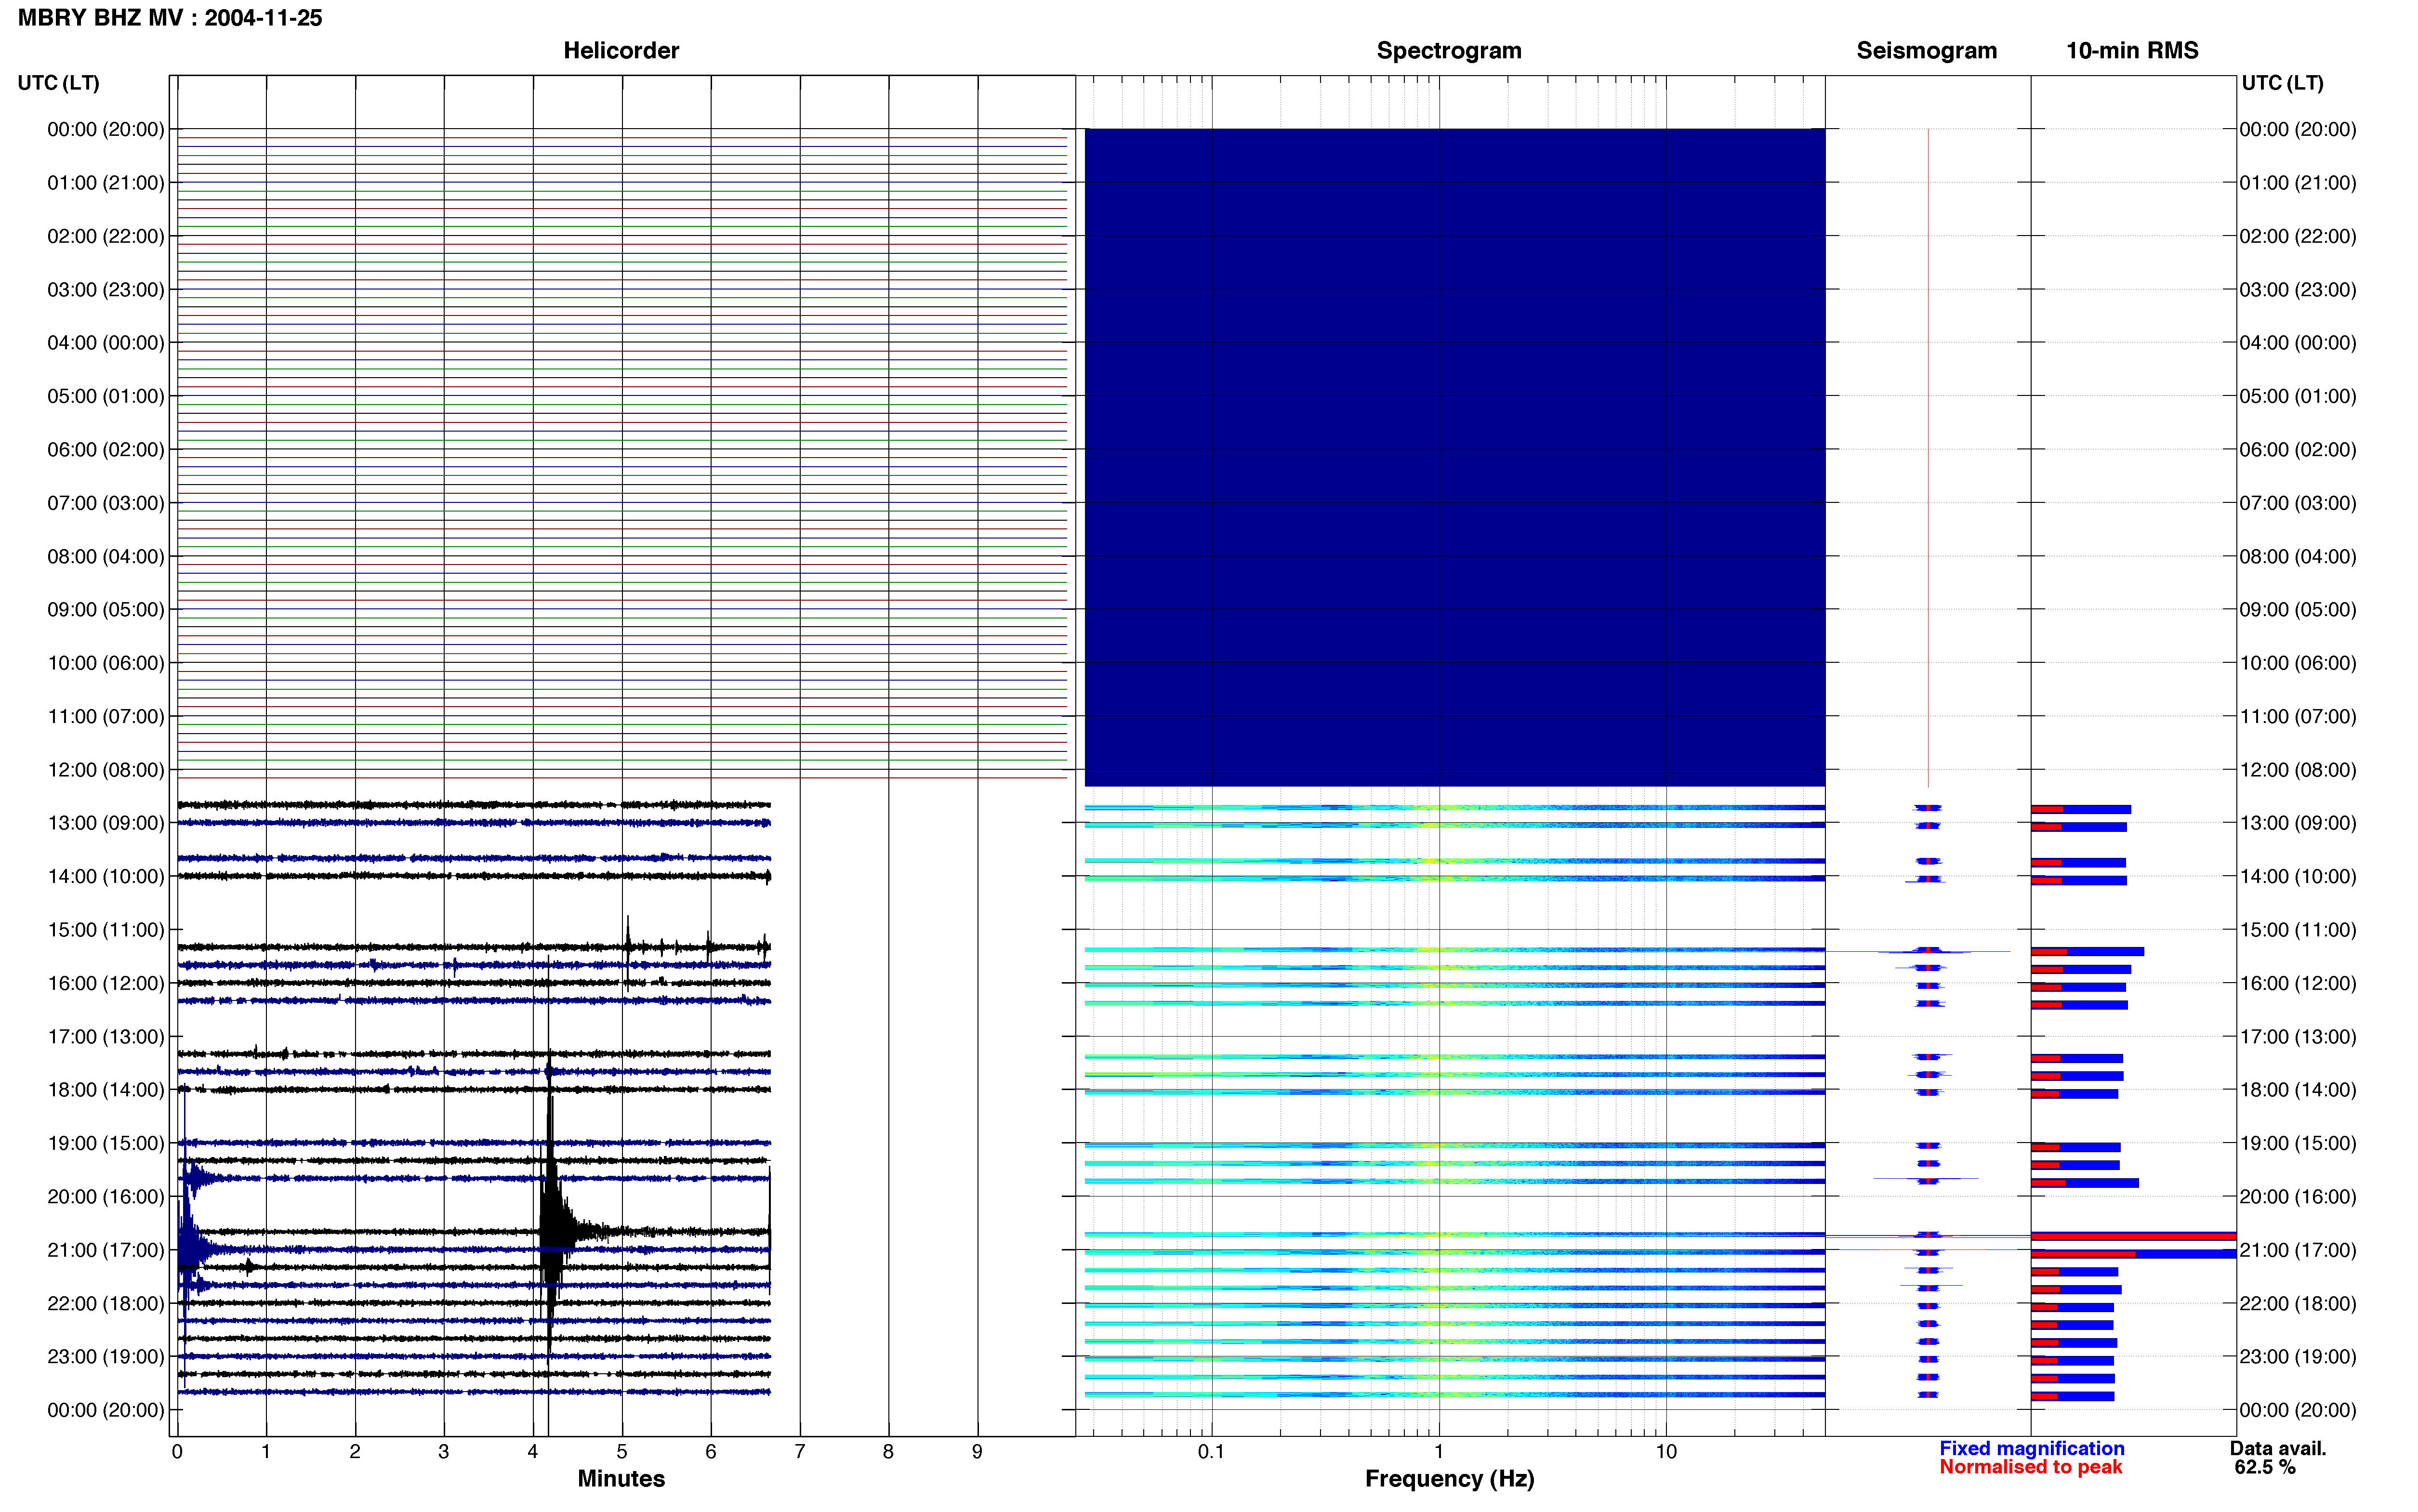Click the "0.1" tick on the Frequency axis
The height and width of the screenshot is (1512, 2418).
(1211, 1452)
